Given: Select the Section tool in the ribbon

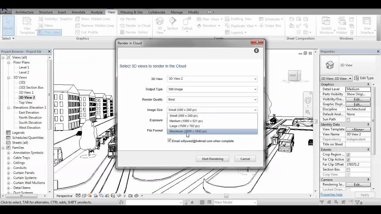Looking at the screenshot, I should click(x=172, y=24).
